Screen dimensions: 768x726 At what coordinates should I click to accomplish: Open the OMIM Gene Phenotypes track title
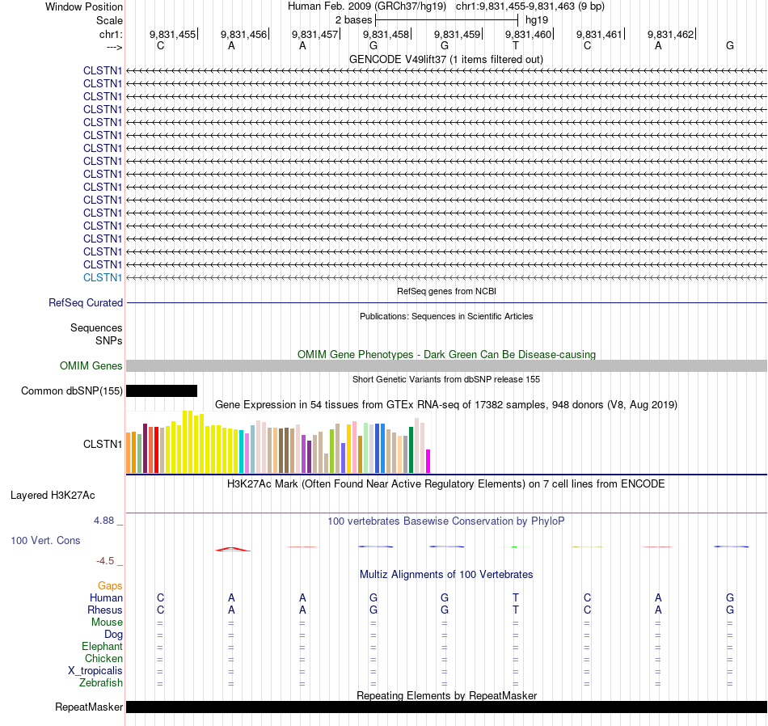point(446,354)
